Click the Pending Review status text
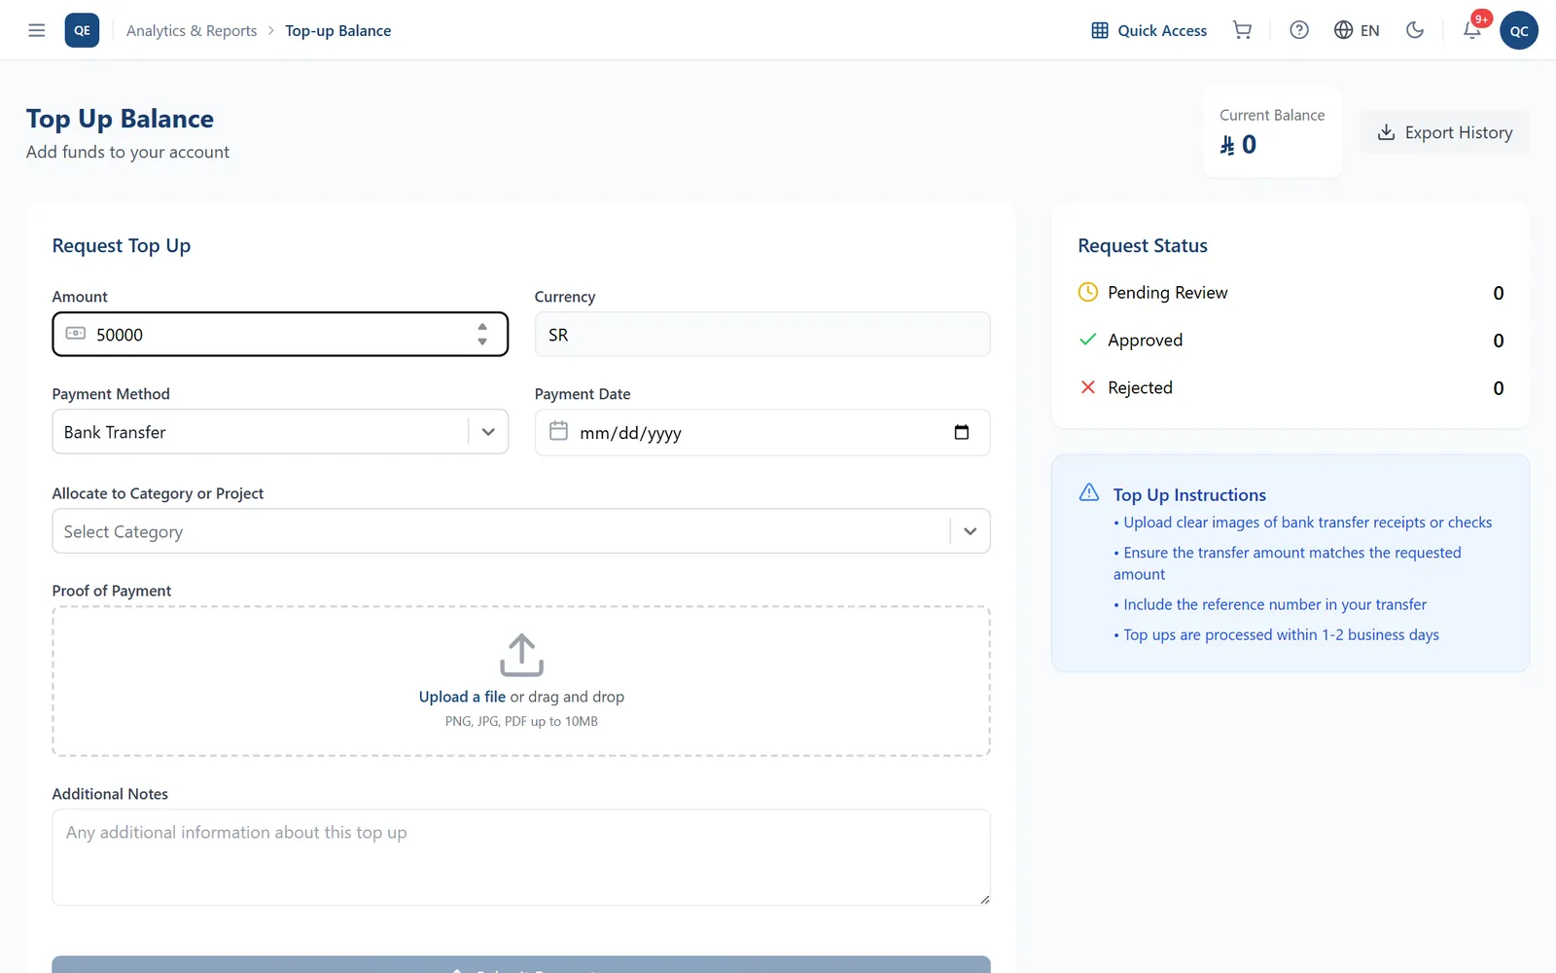Image resolution: width=1556 pixels, height=973 pixels. coord(1167,293)
